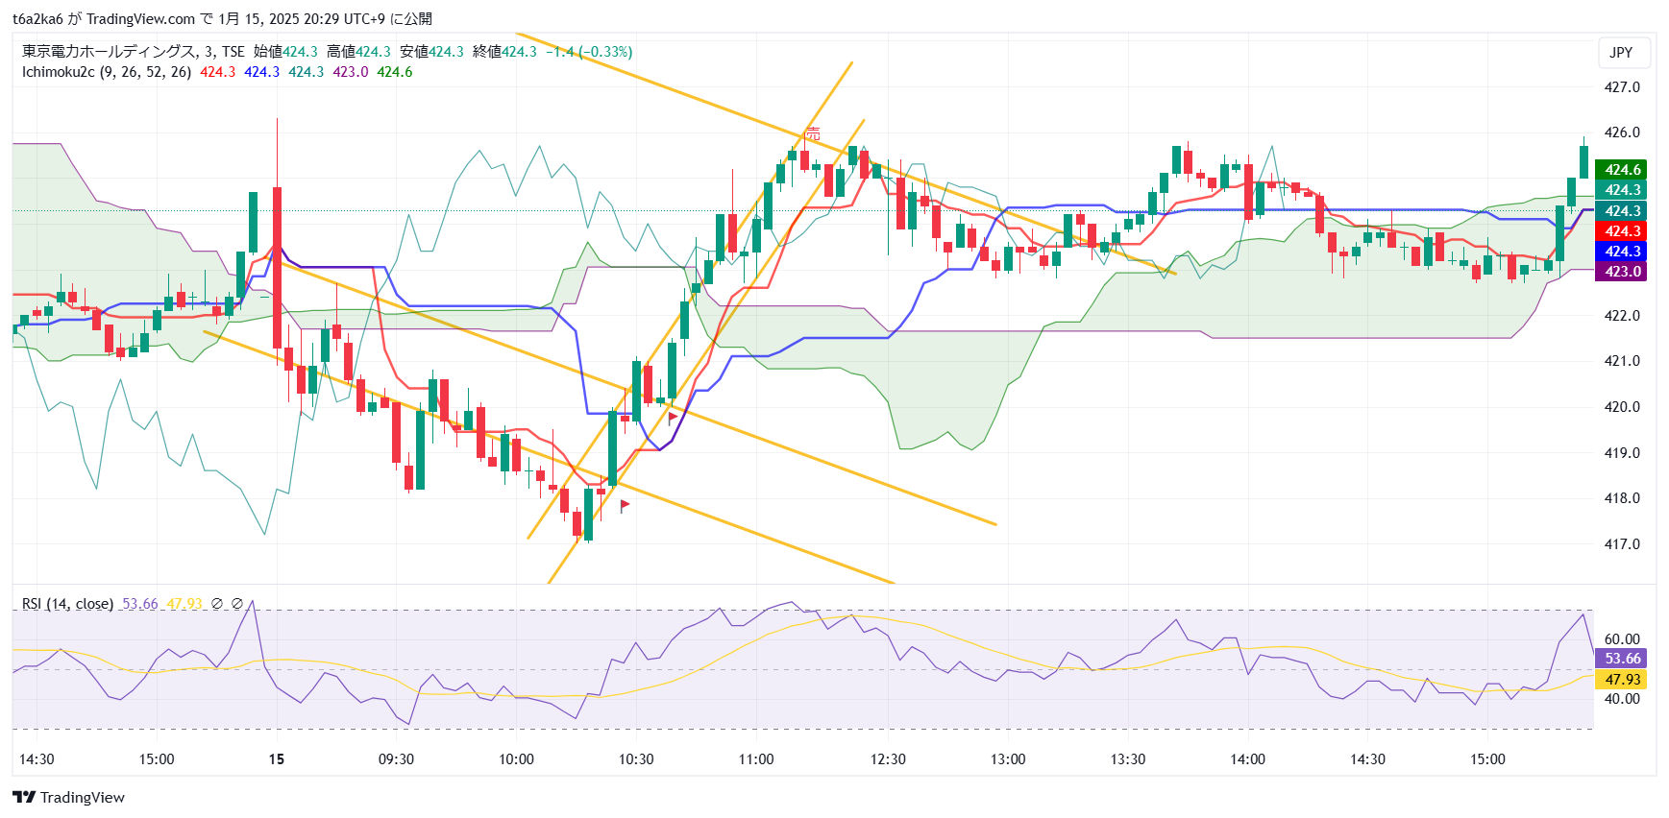Image resolution: width=1669 pixels, height=818 pixels.
Task: Click the red flag marker near 420.0
Action: 673,418
